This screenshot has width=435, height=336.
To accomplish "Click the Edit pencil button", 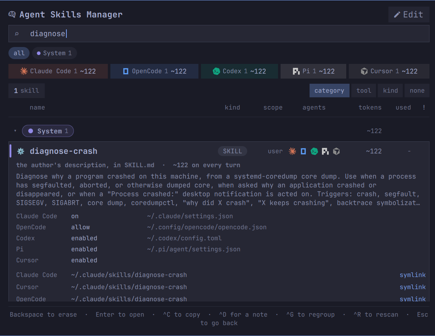I will (x=409, y=14).
